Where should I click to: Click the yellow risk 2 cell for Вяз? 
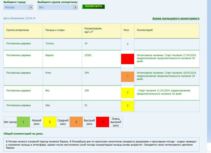pyautogui.click(x=127, y=93)
